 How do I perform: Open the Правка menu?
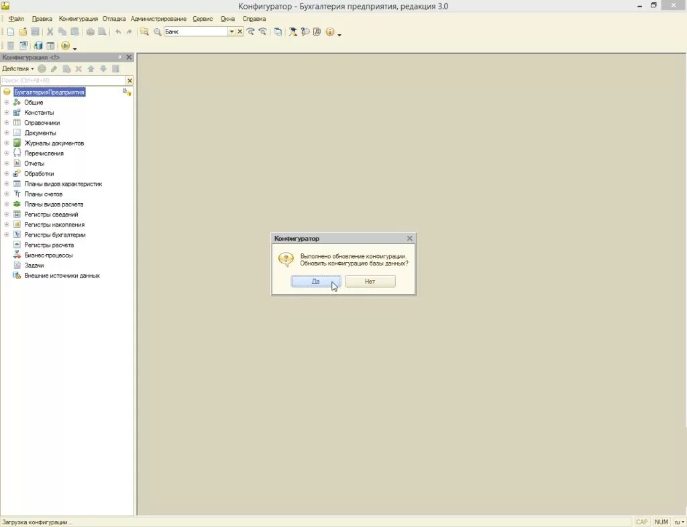click(42, 19)
